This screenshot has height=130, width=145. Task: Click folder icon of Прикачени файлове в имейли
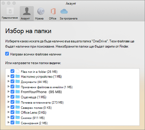click(18, 86)
